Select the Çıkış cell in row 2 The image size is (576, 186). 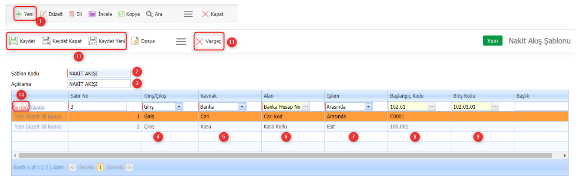(170, 127)
